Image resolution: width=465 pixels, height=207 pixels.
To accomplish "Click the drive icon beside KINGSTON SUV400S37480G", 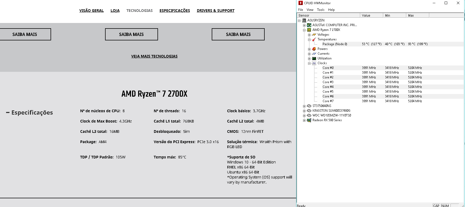I will [x=309, y=111].
